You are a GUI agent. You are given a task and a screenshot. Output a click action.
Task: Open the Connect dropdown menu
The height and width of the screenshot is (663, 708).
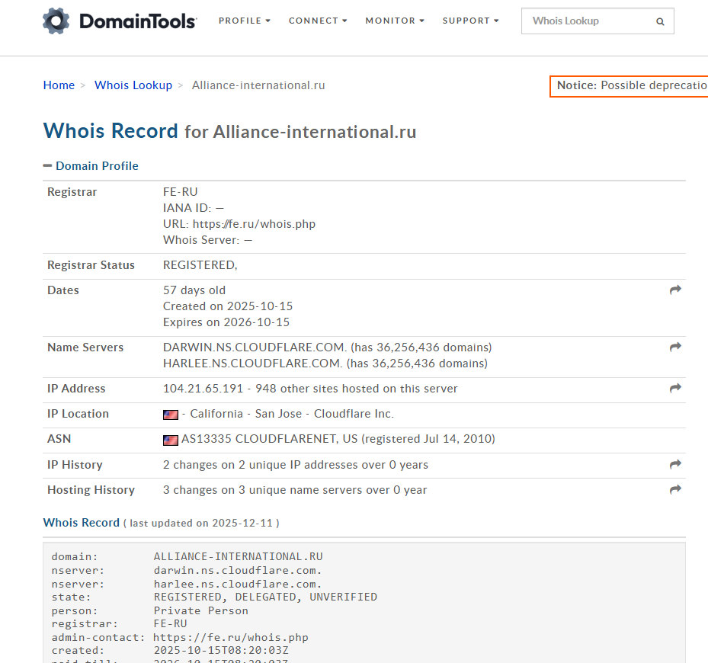click(317, 21)
